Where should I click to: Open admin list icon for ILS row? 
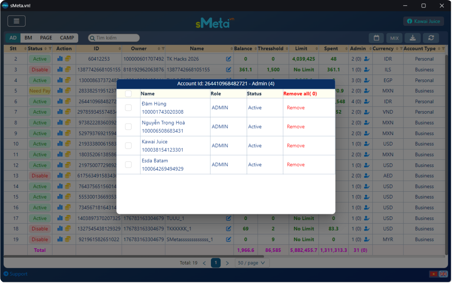click(367, 70)
